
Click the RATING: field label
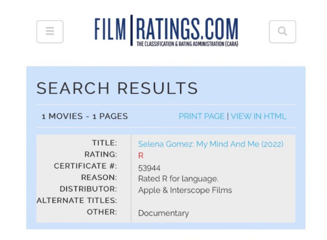(x=101, y=154)
